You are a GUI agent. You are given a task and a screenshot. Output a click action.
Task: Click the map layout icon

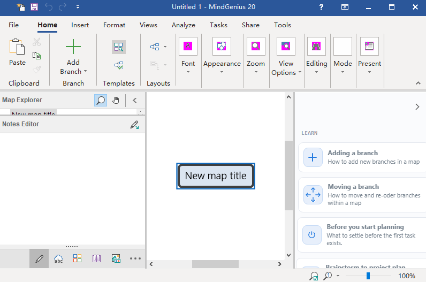coord(155,47)
